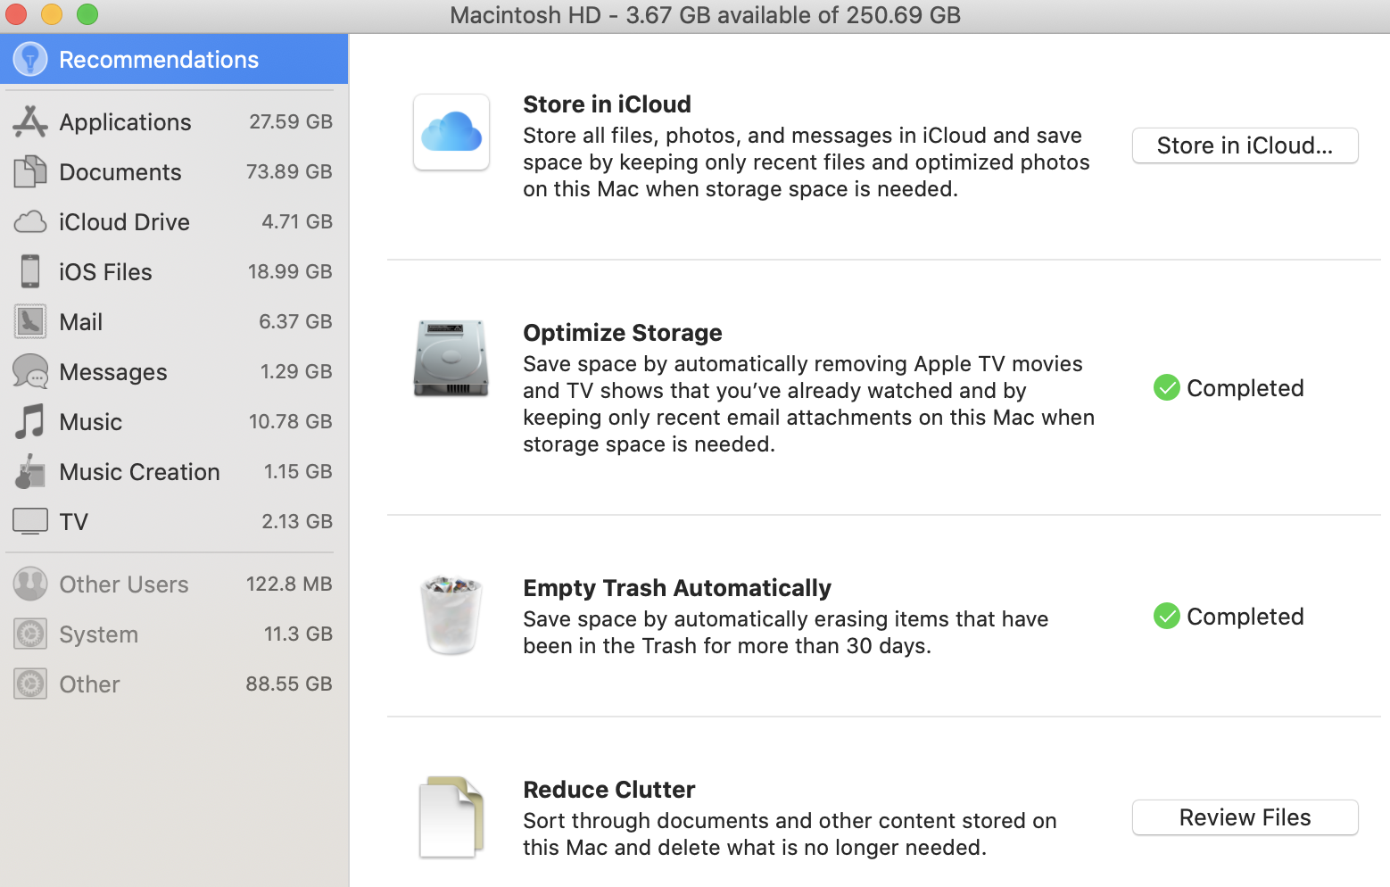Click the Store in iCloud heading
Image resolution: width=1390 pixels, height=887 pixels.
(x=607, y=104)
